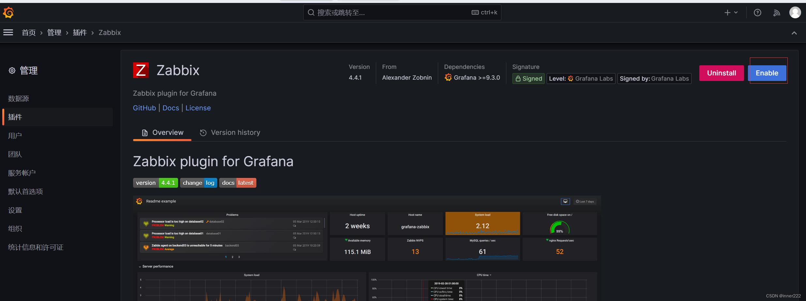Viewport: 806px width, 301px height.
Task: Click the Grafana logo icon
Action: coord(8,13)
